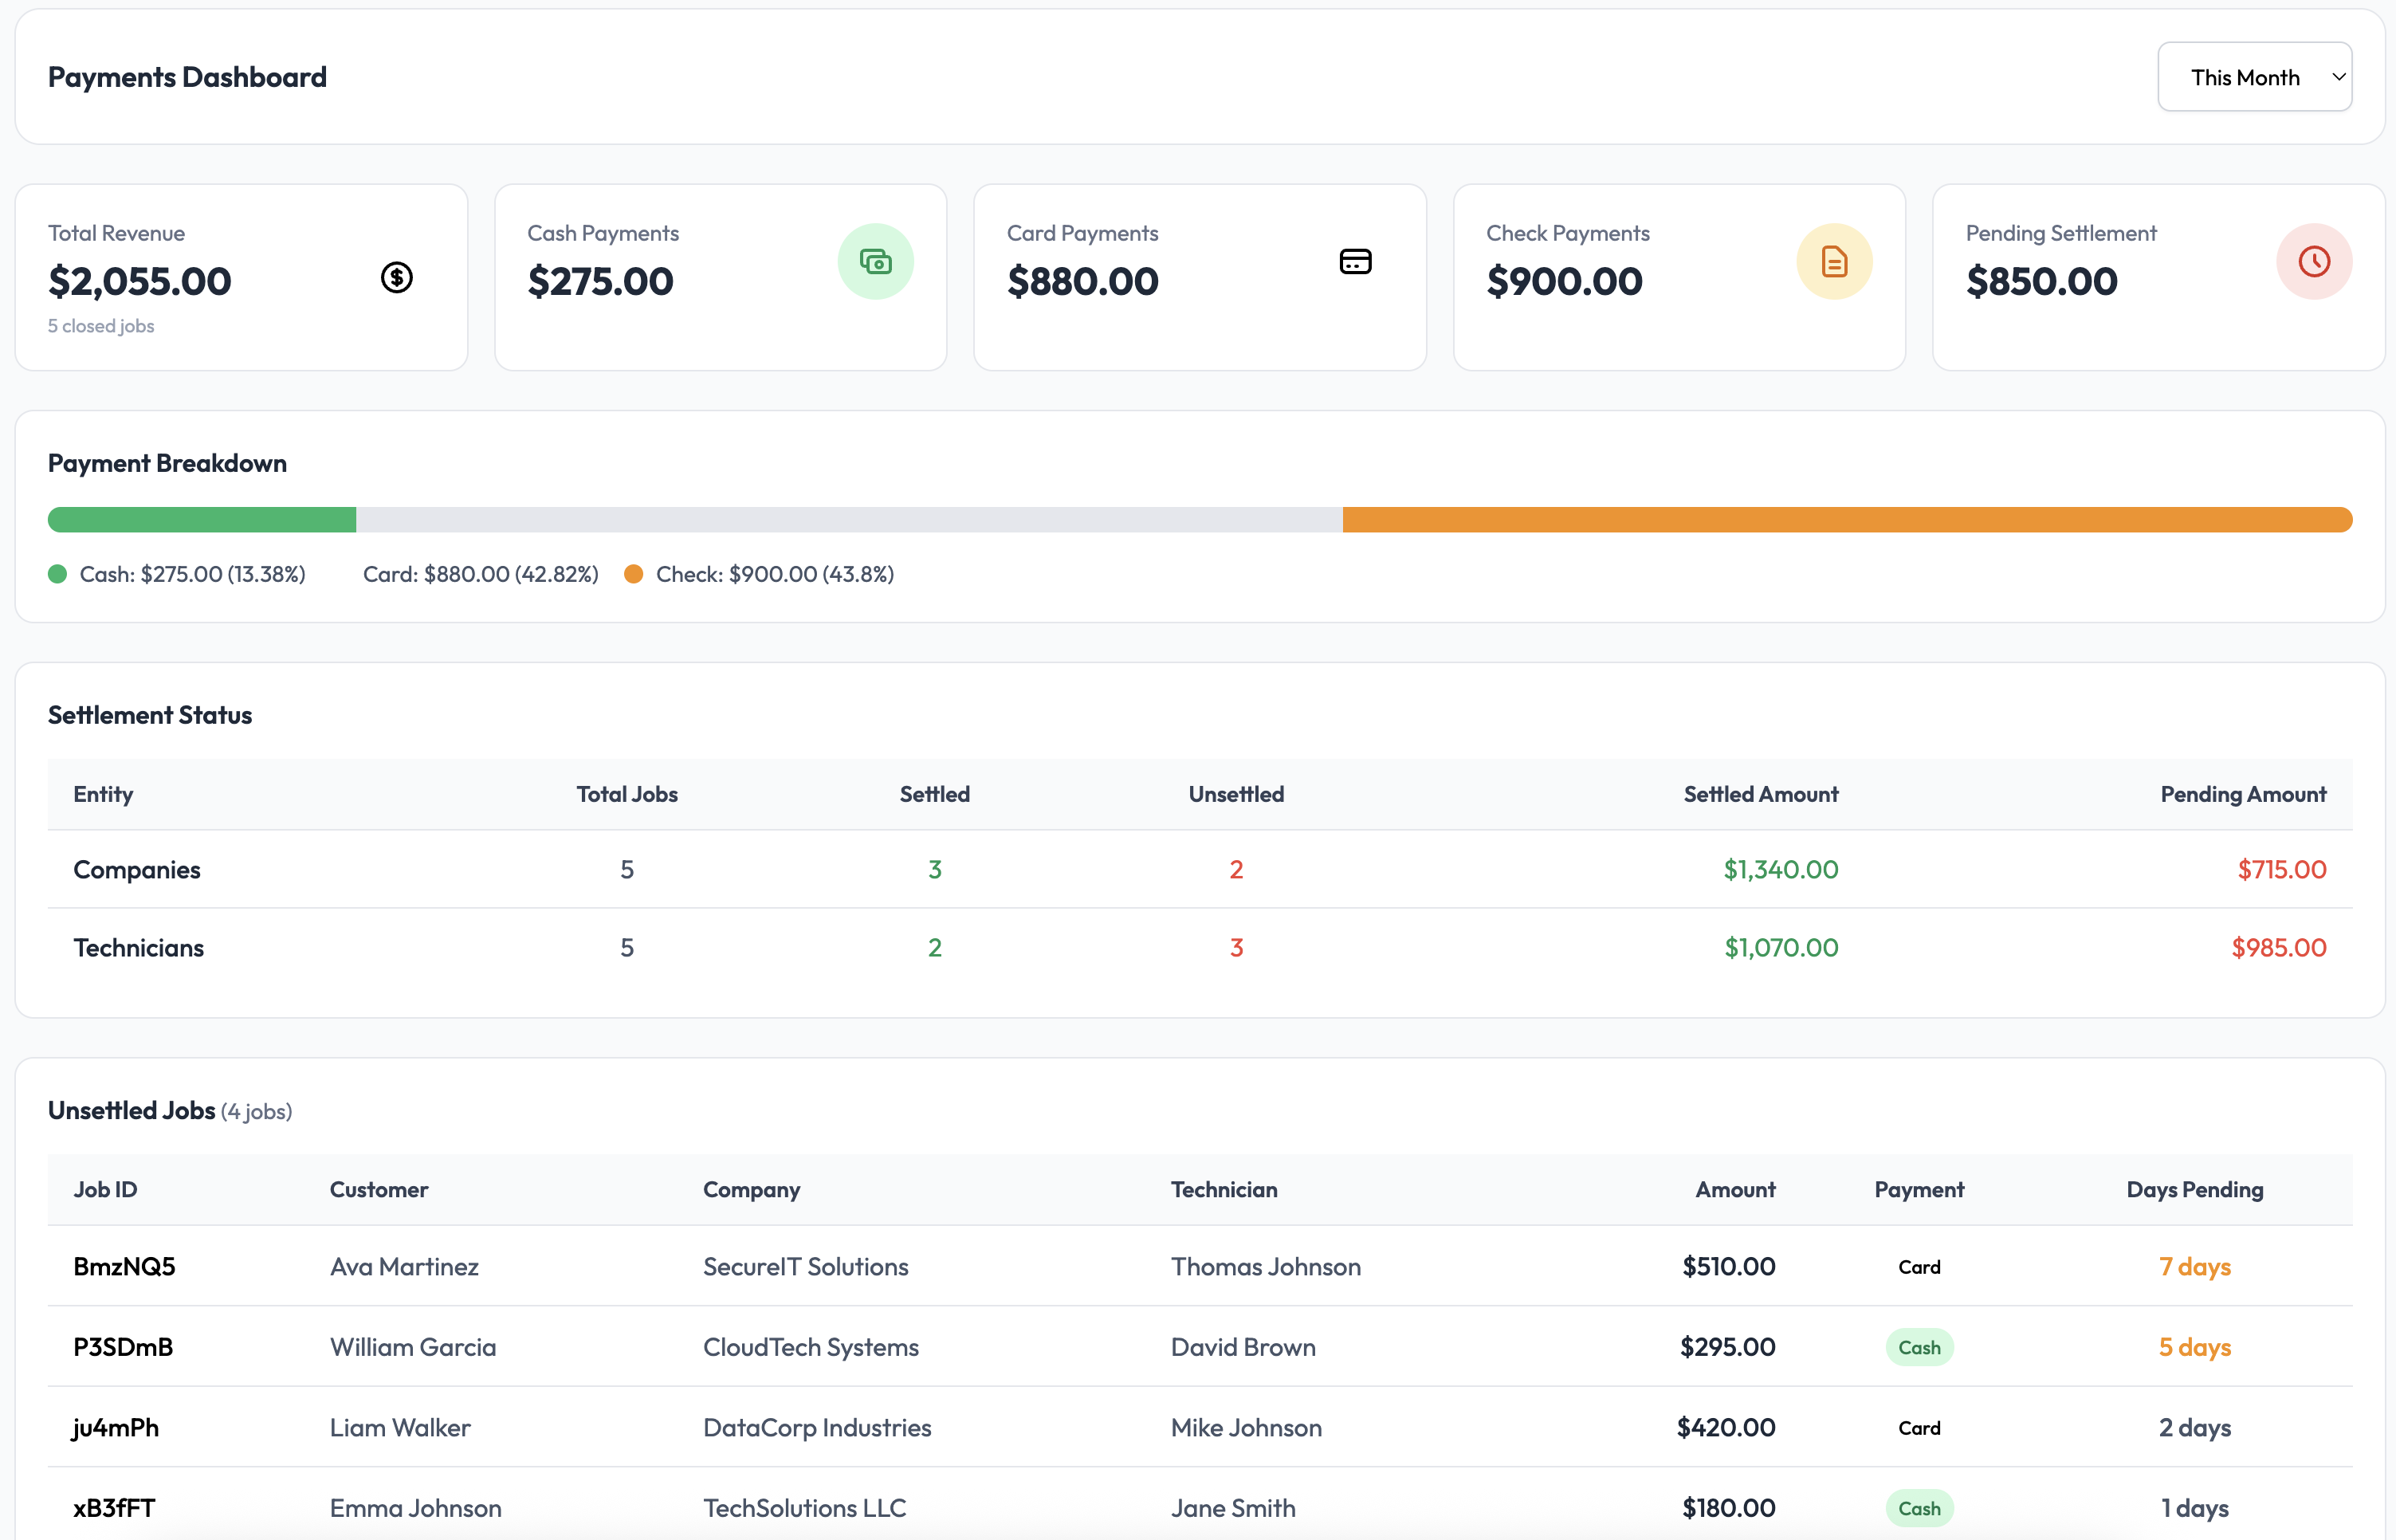This screenshot has width=2396, height=1540.
Task: Click the document icon on Check Payments card
Action: pyautogui.click(x=1834, y=261)
